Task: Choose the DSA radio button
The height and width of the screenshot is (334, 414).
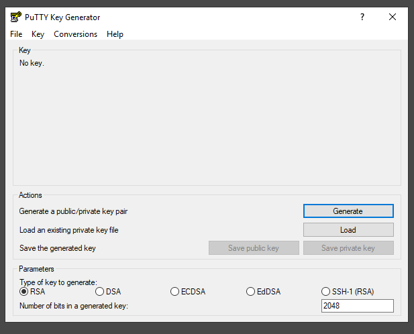Action: (x=100, y=292)
